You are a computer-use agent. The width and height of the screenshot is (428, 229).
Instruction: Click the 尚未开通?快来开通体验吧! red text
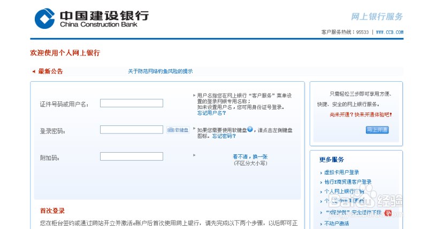361,115
